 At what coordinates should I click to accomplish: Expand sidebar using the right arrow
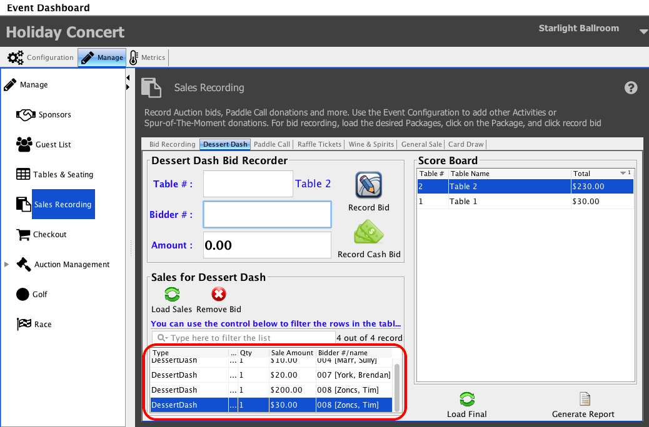tap(128, 87)
